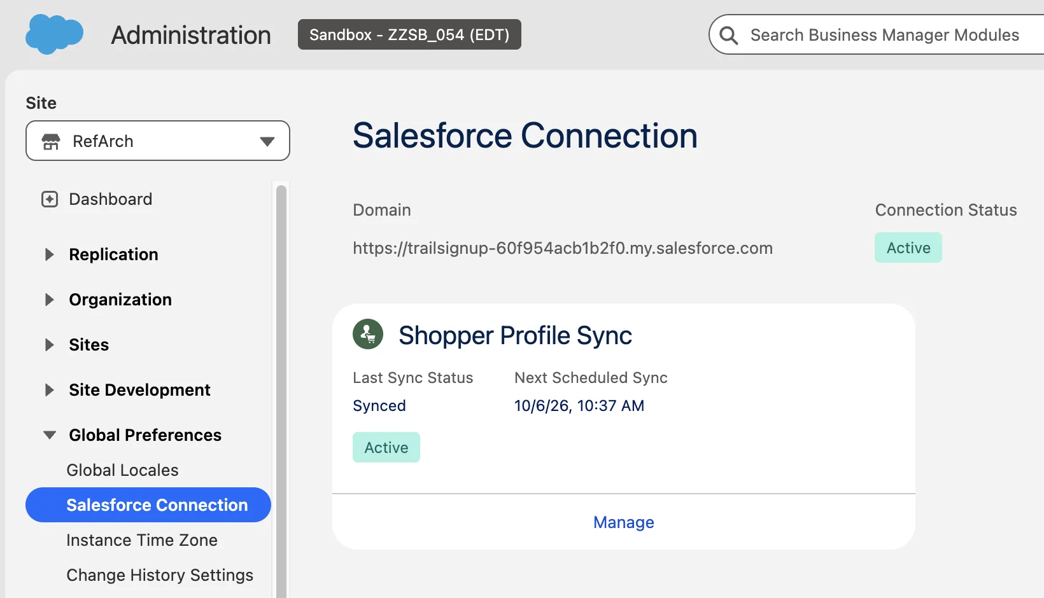This screenshot has height=598, width=1044.
Task: Open Change History Settings
Action: coord(160,575)
